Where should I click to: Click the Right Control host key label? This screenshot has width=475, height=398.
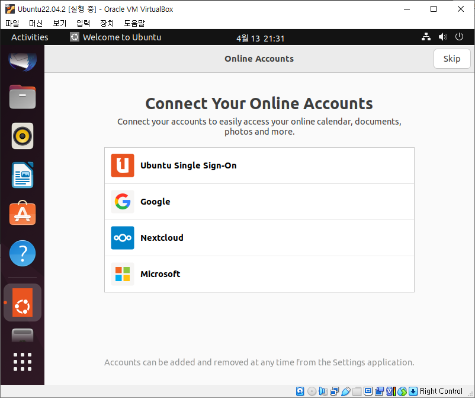coord(441,391)
